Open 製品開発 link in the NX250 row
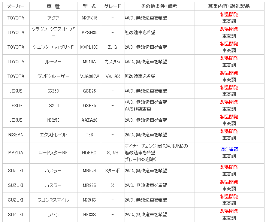Screen dimensions: 266x224 229,117
